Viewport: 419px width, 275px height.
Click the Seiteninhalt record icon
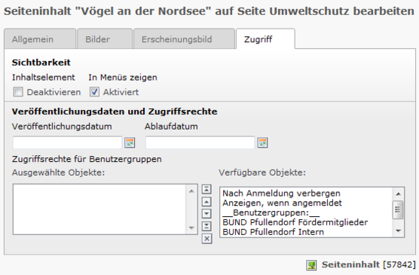point(311,265)
